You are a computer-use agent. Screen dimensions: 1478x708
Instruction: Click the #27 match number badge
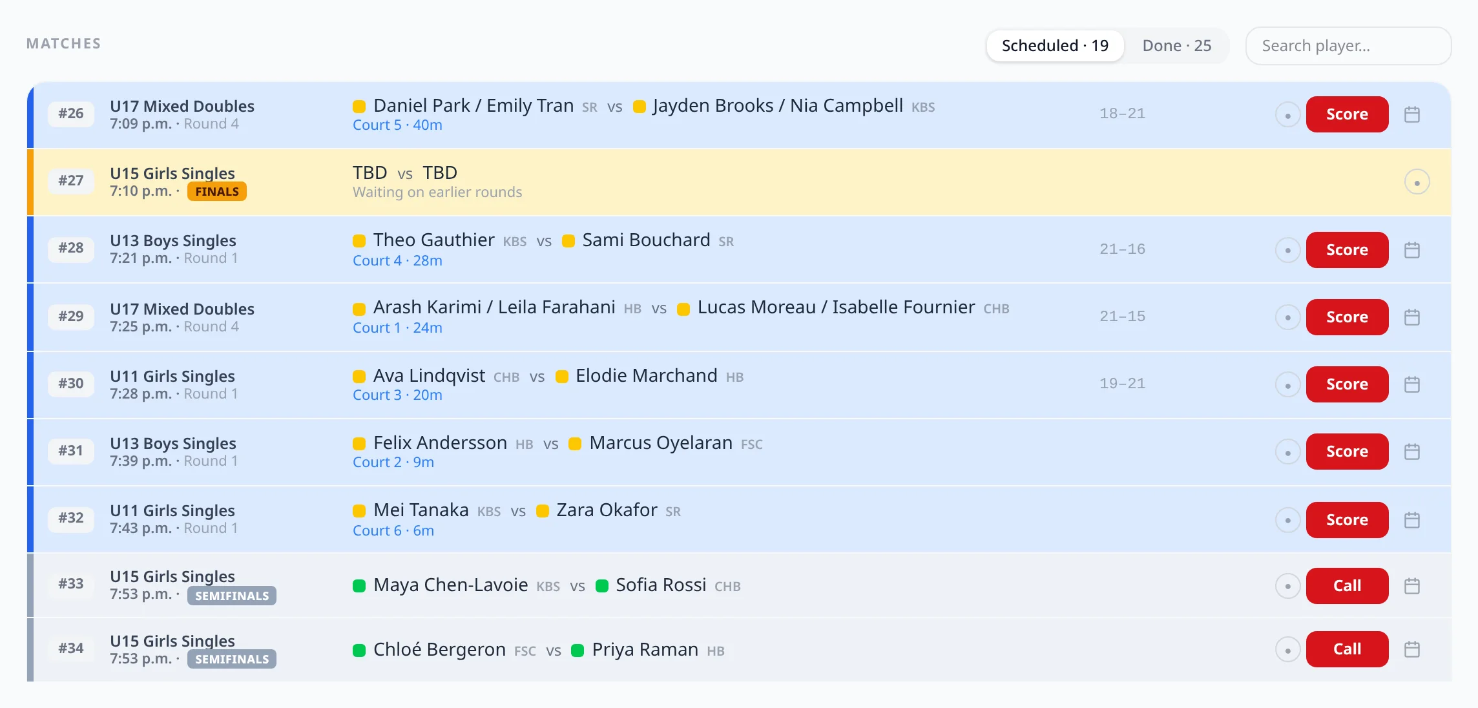[x=71, y=181]
